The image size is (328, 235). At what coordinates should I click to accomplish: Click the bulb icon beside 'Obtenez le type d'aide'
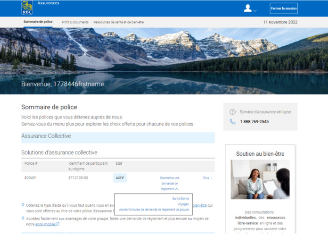pyautogui.click(x=24, y=205)
